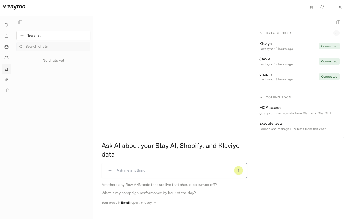Viewport: 348px width, 219px height.
Task: Send the message with arrow button
Action: (x=239, y=170)
